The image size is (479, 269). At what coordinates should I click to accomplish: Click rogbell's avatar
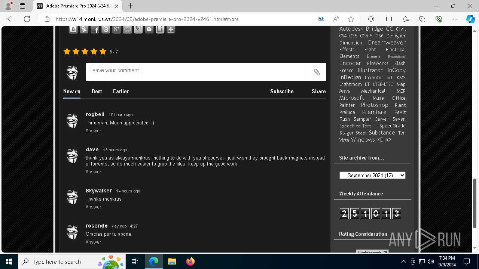(72, 120)
